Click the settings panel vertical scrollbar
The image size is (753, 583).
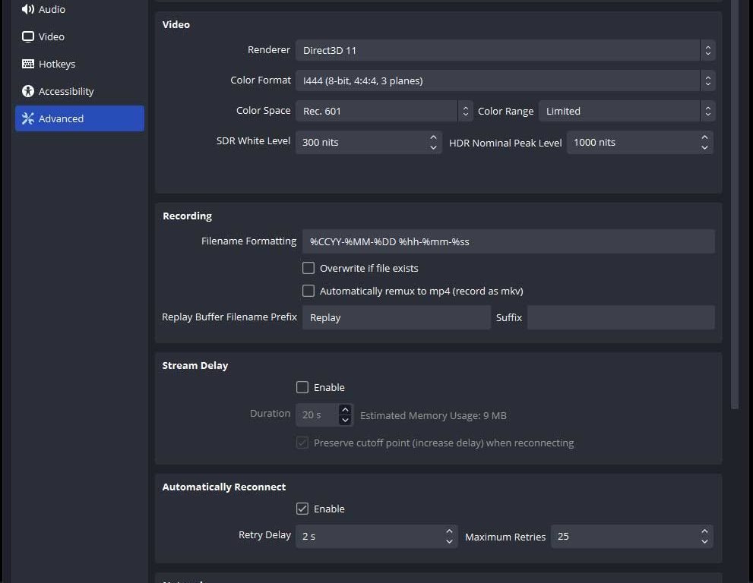coord(734,205)
